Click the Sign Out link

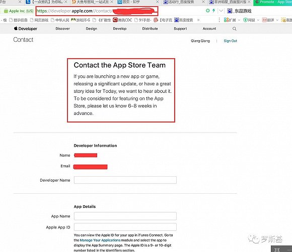pyautogui.click(x=231, y=41)
